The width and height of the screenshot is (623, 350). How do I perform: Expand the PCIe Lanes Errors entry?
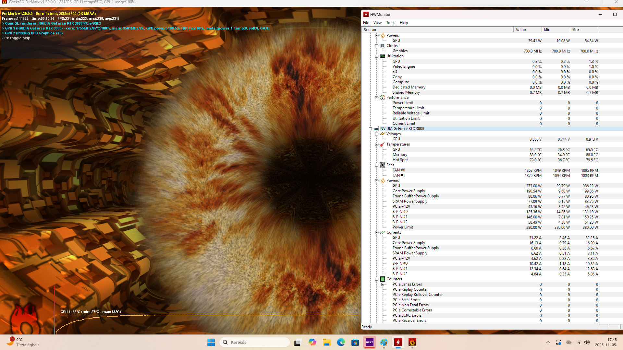[383, 284]
